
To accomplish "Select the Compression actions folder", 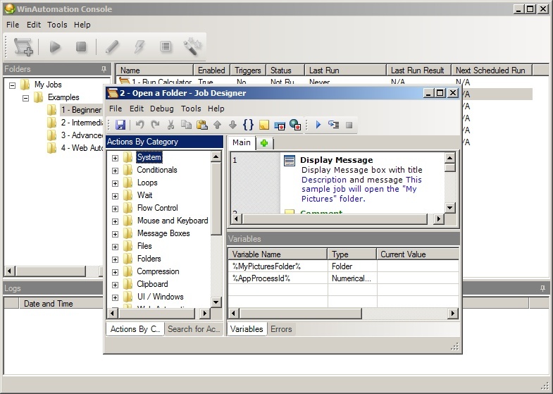I will [x=158, y=271].
